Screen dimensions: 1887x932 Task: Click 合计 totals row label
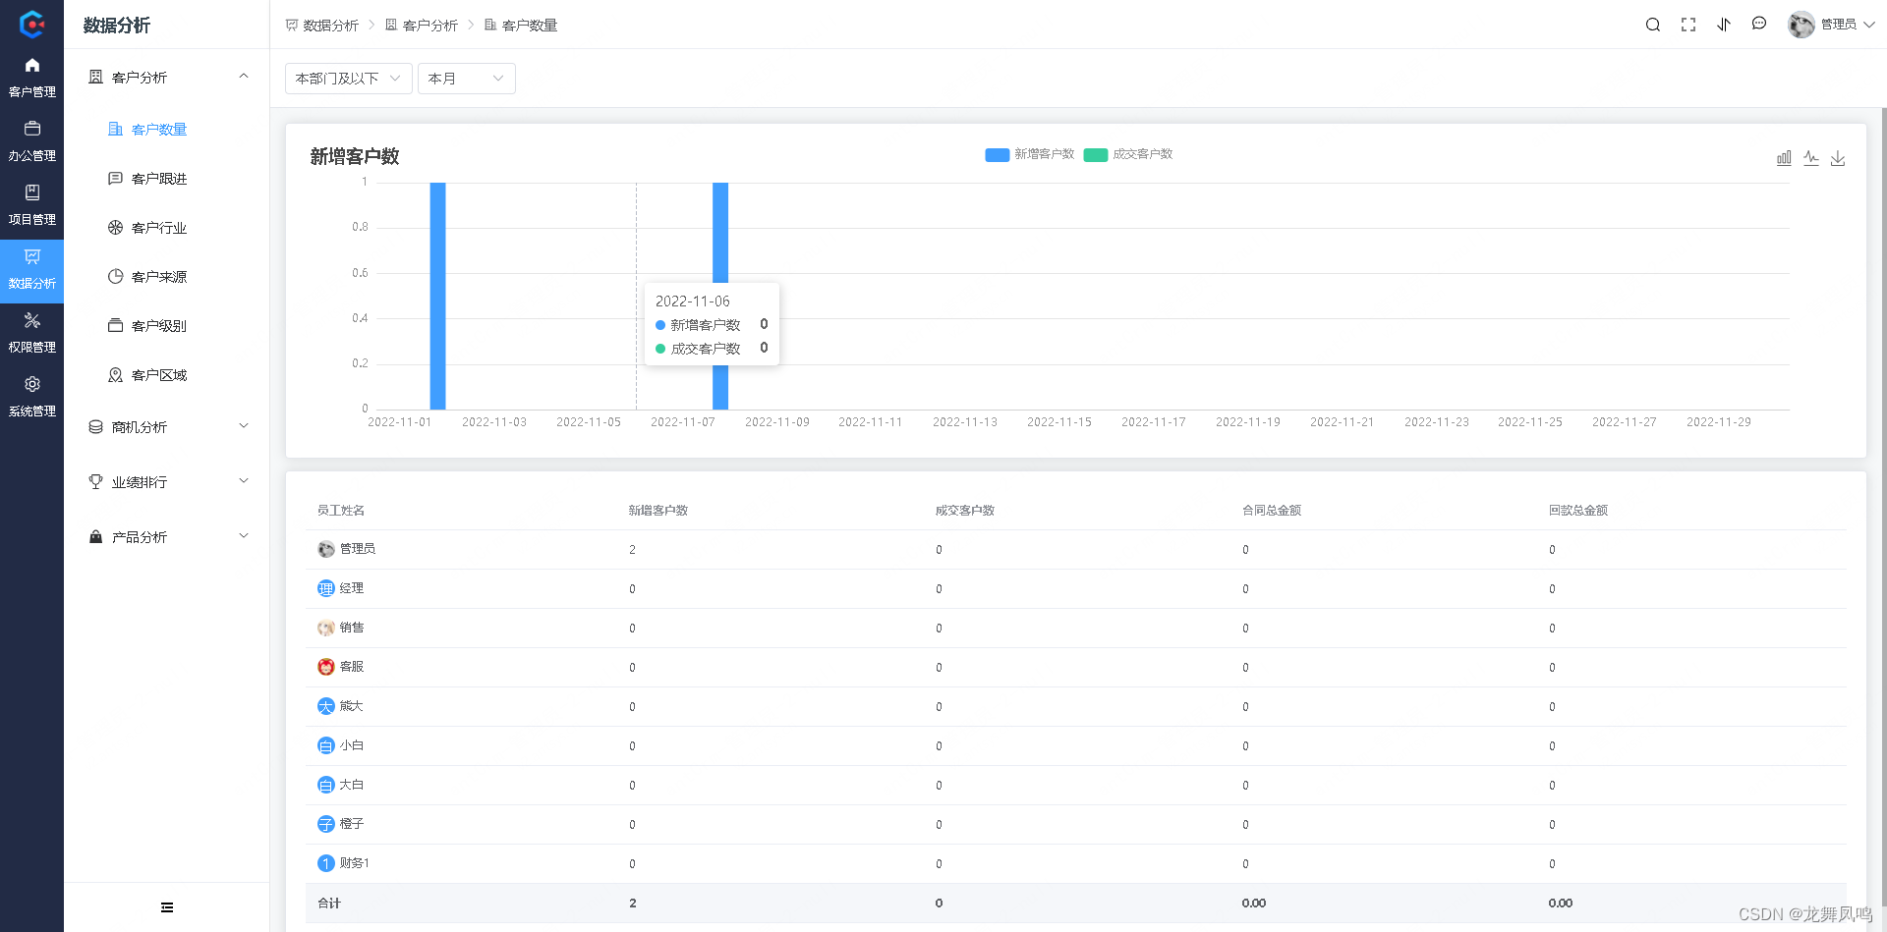point(329,904)
